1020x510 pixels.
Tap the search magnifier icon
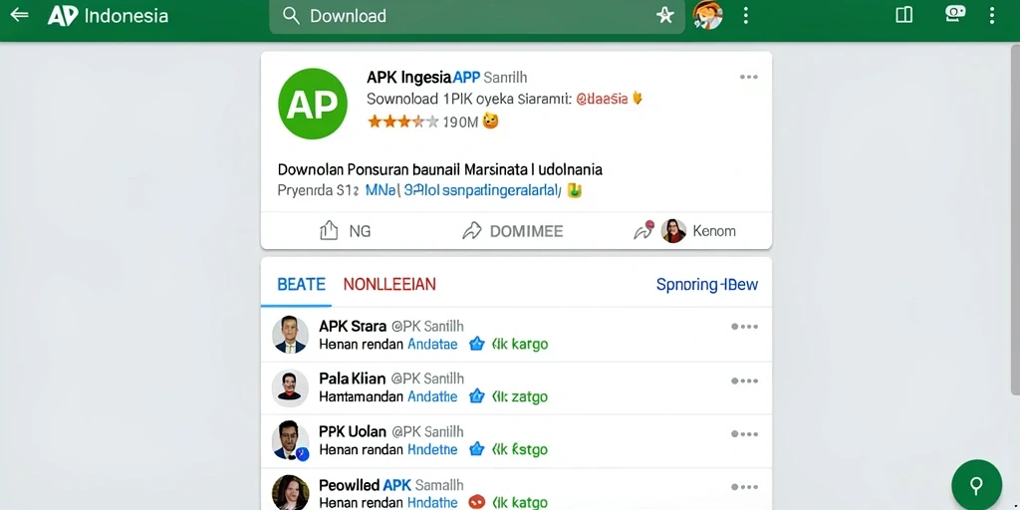tap(292, 16)
